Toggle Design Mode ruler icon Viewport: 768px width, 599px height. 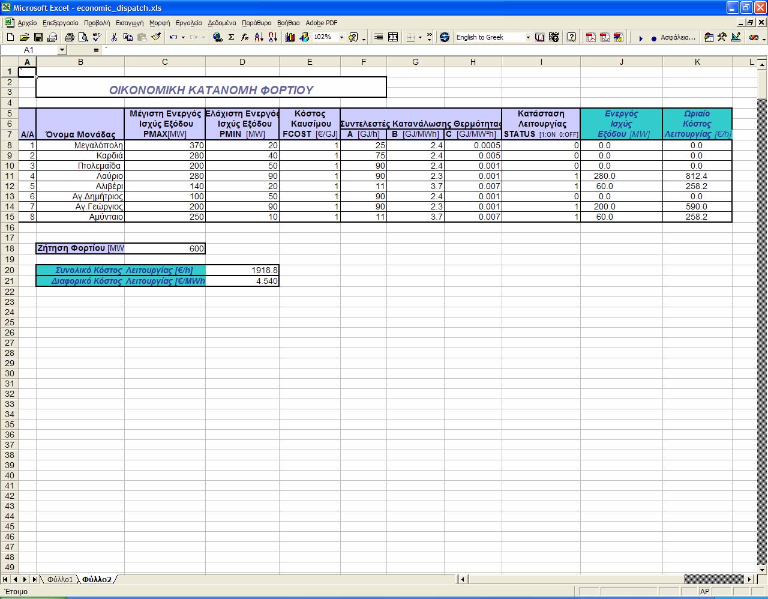coord(736,37)
